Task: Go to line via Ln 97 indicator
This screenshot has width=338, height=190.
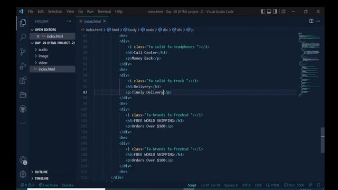Action: [x=210, y=185]
